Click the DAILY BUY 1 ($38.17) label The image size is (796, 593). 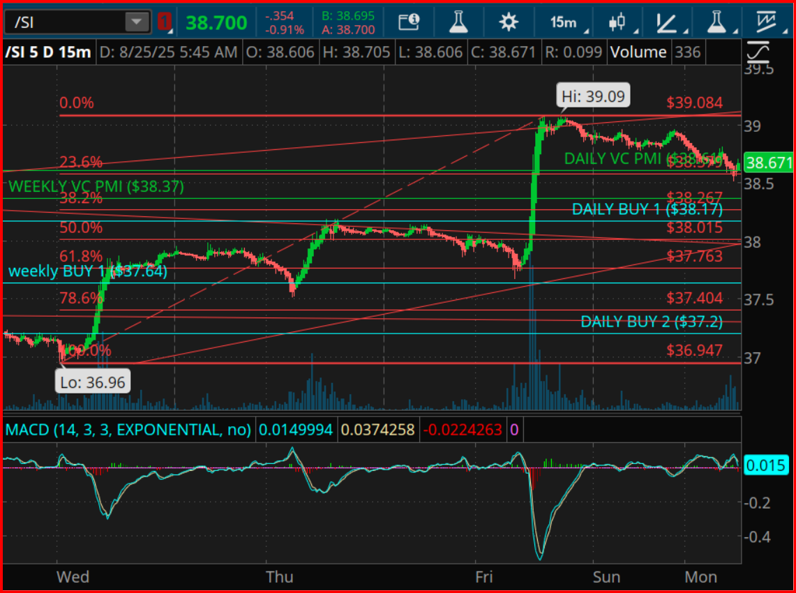[x=647, y=209]
